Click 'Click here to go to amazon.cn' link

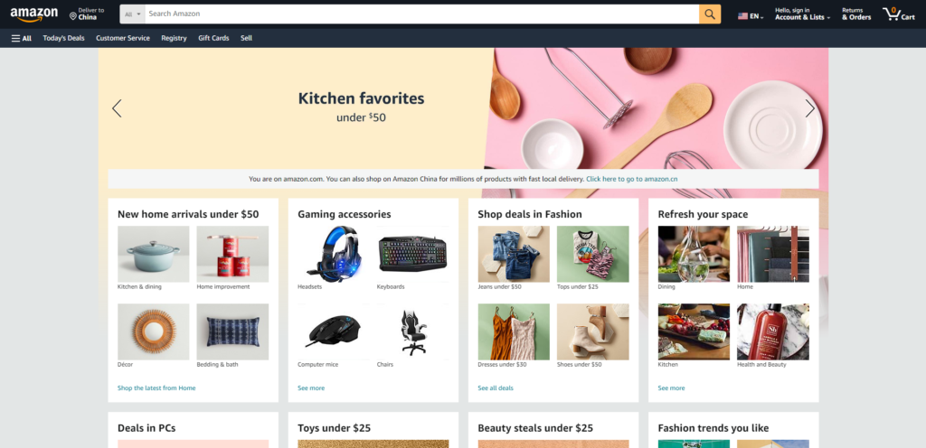(632, 179)
